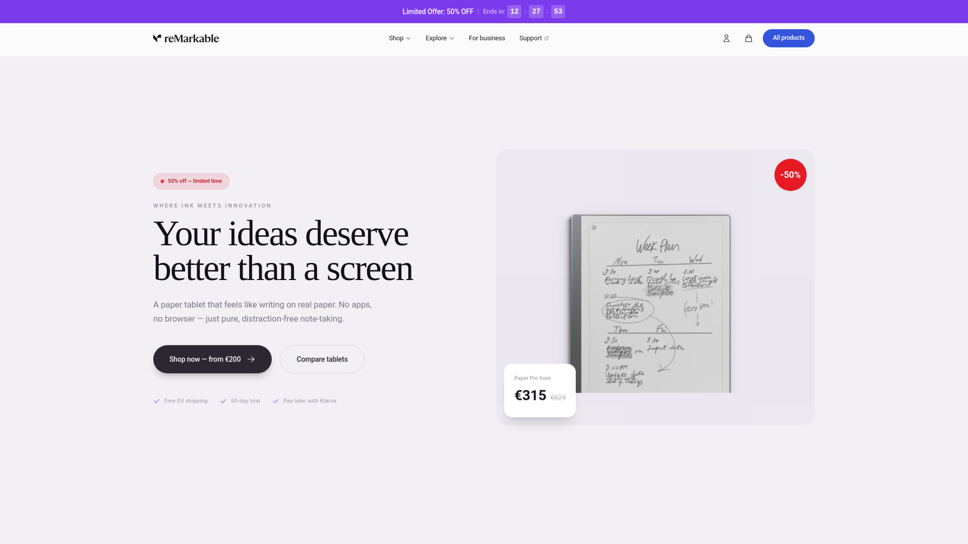
Task: Click the red -50% discount badge
Action: (x=791, y=175)
